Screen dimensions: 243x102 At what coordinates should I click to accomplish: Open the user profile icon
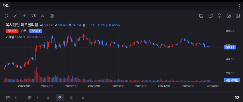(43, 16)
